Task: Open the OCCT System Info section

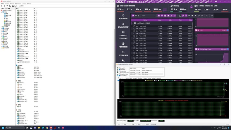Action: (x=123, y=54)
